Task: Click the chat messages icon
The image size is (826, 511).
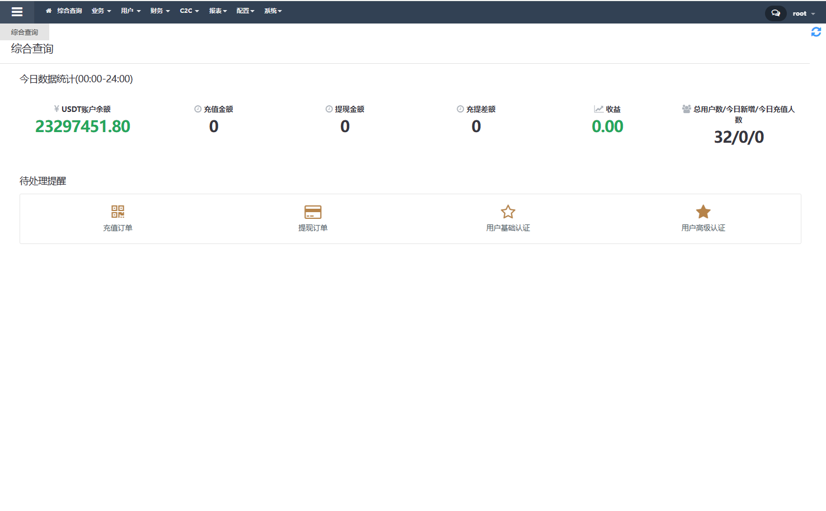Action: click(776, 13)
